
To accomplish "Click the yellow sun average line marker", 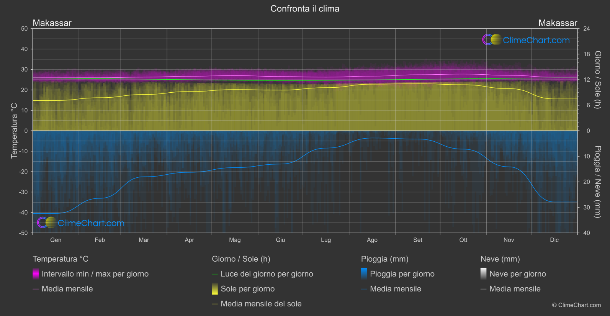I will 215,304.
